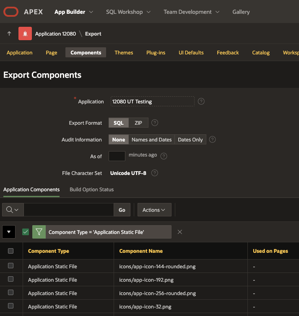Switch to the Application export tab
This screenshot has width=299, height=316.
[x=20, y=53]
